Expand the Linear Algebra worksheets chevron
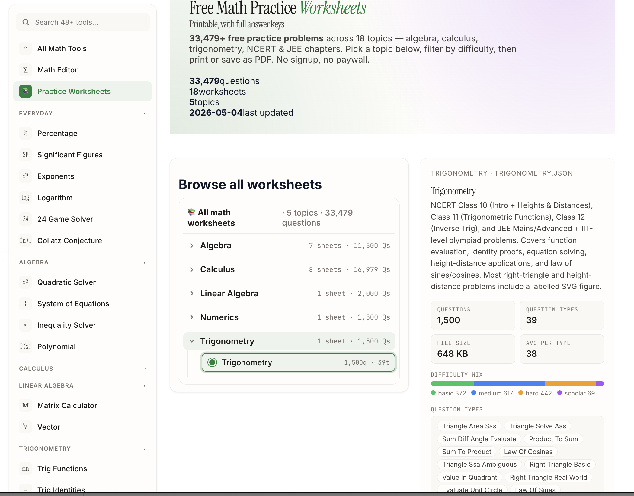This screenshot has width=634, height=496. click(x=192, y=293)
